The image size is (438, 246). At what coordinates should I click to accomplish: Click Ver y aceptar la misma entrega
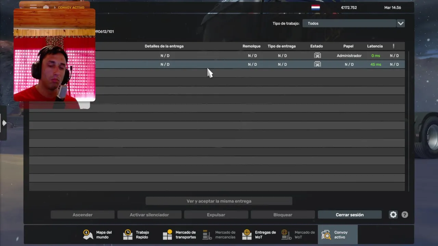(219, 201)
